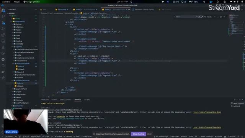The height and width of the screenshot is (138, 245).
Task: Click the Find input field
Action: tap(185, 17)
